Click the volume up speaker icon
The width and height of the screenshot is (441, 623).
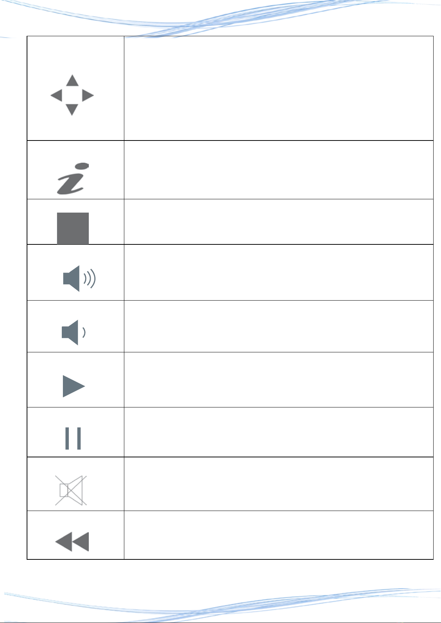(x=80, y=278)
